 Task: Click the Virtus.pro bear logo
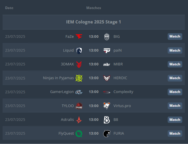pos(107,105)
